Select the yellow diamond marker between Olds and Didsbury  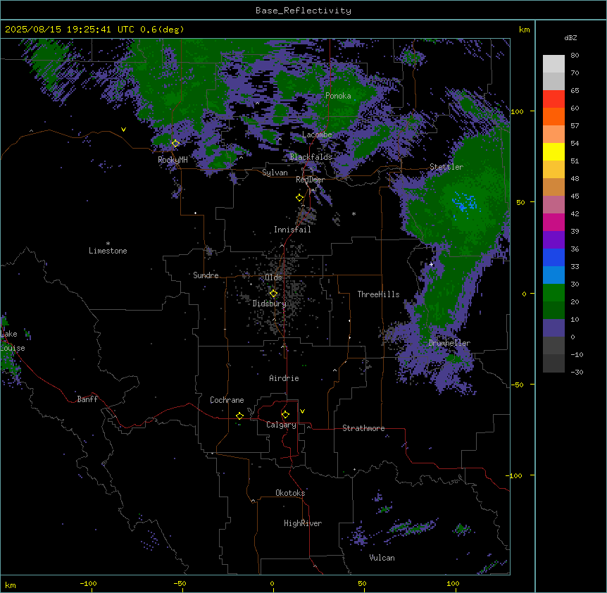coord(273,293)
